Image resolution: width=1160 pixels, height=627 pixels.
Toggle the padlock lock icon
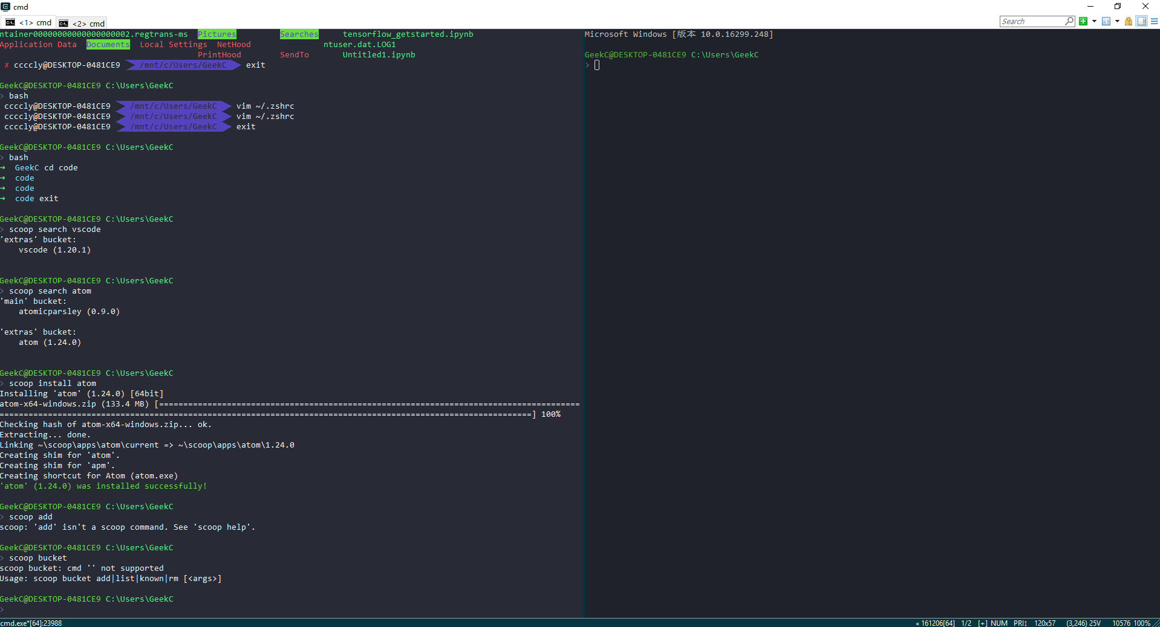pos(1129,21)
